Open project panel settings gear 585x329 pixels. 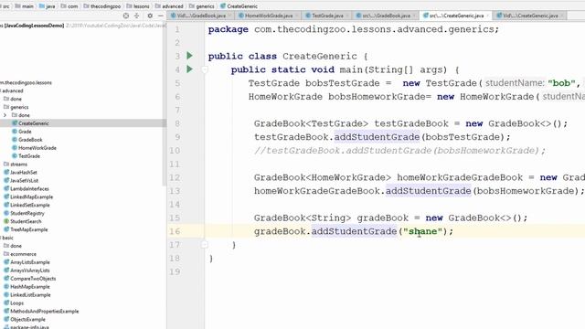150,16
